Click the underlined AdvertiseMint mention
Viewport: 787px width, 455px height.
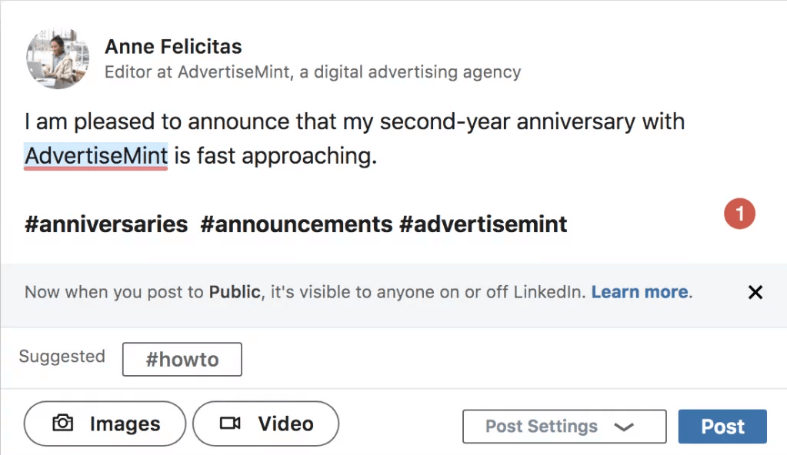pyautogui.click(x=95, y=154)
